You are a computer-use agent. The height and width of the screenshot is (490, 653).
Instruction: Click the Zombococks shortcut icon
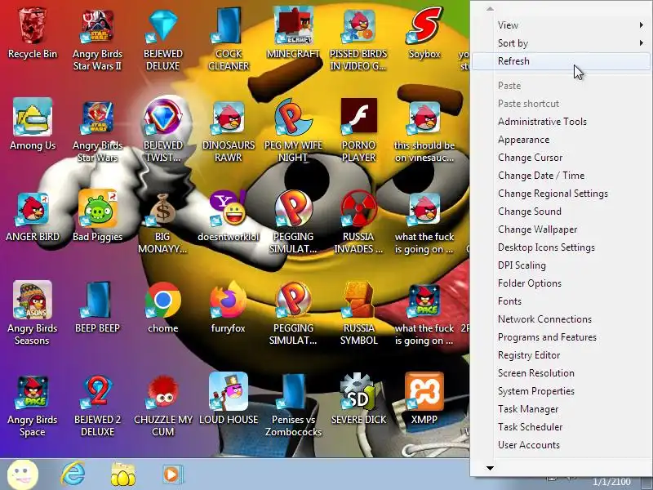click(293, 392)
